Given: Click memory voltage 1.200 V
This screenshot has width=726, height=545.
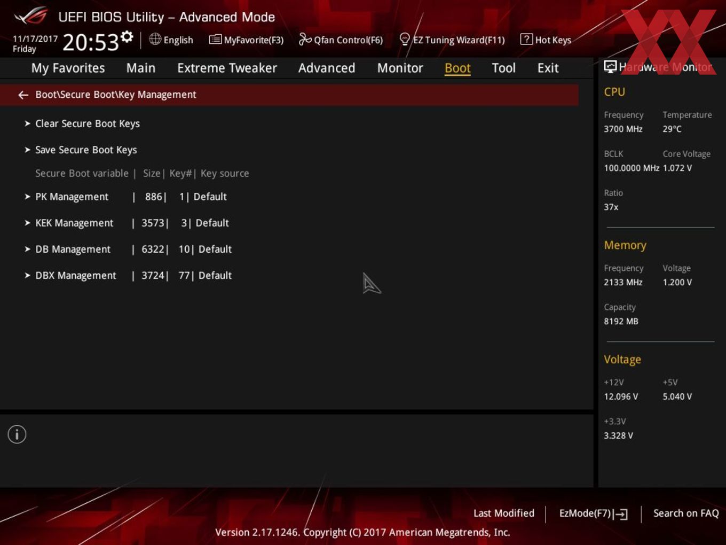Looking at the screenshot, I should [677, 282].
